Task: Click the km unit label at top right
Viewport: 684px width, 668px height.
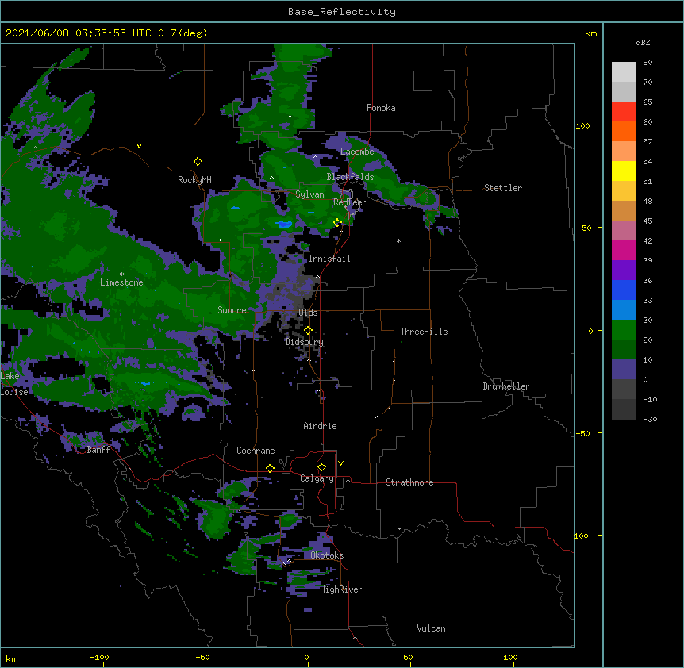Action: (x=590, y=33)
